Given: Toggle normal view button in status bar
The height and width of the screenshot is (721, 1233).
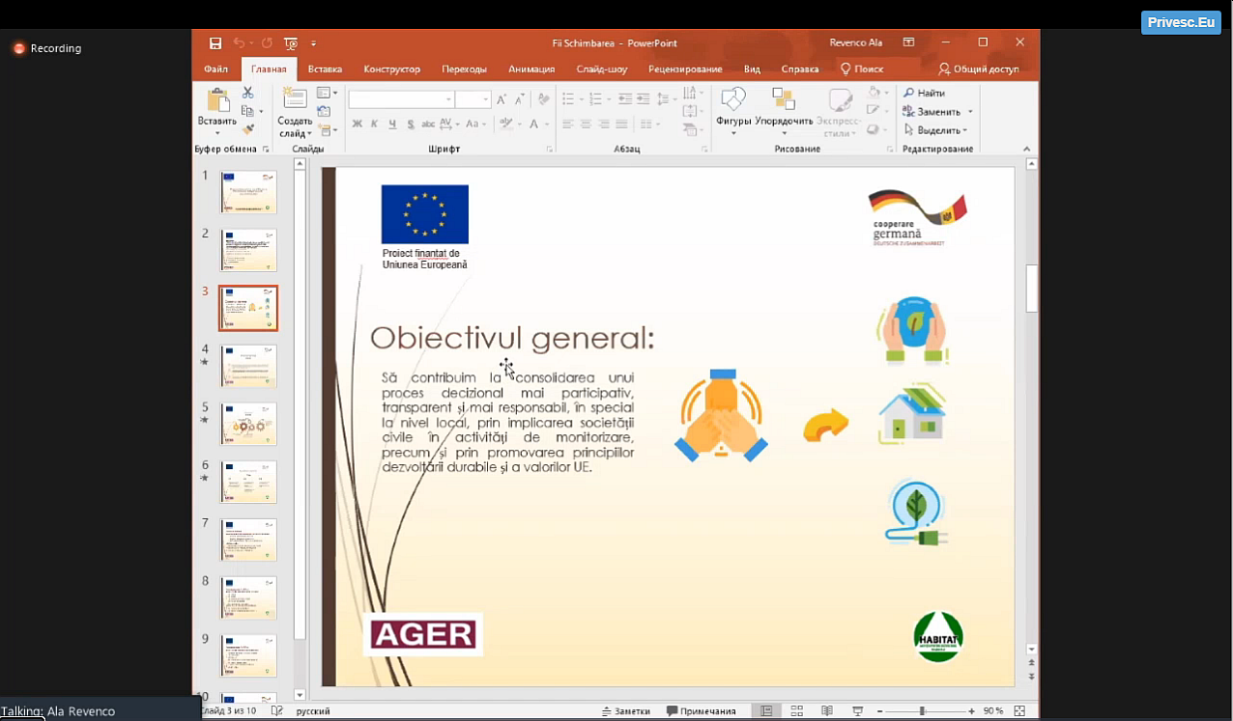Looking at the screenshot, I should pos(766,711).
